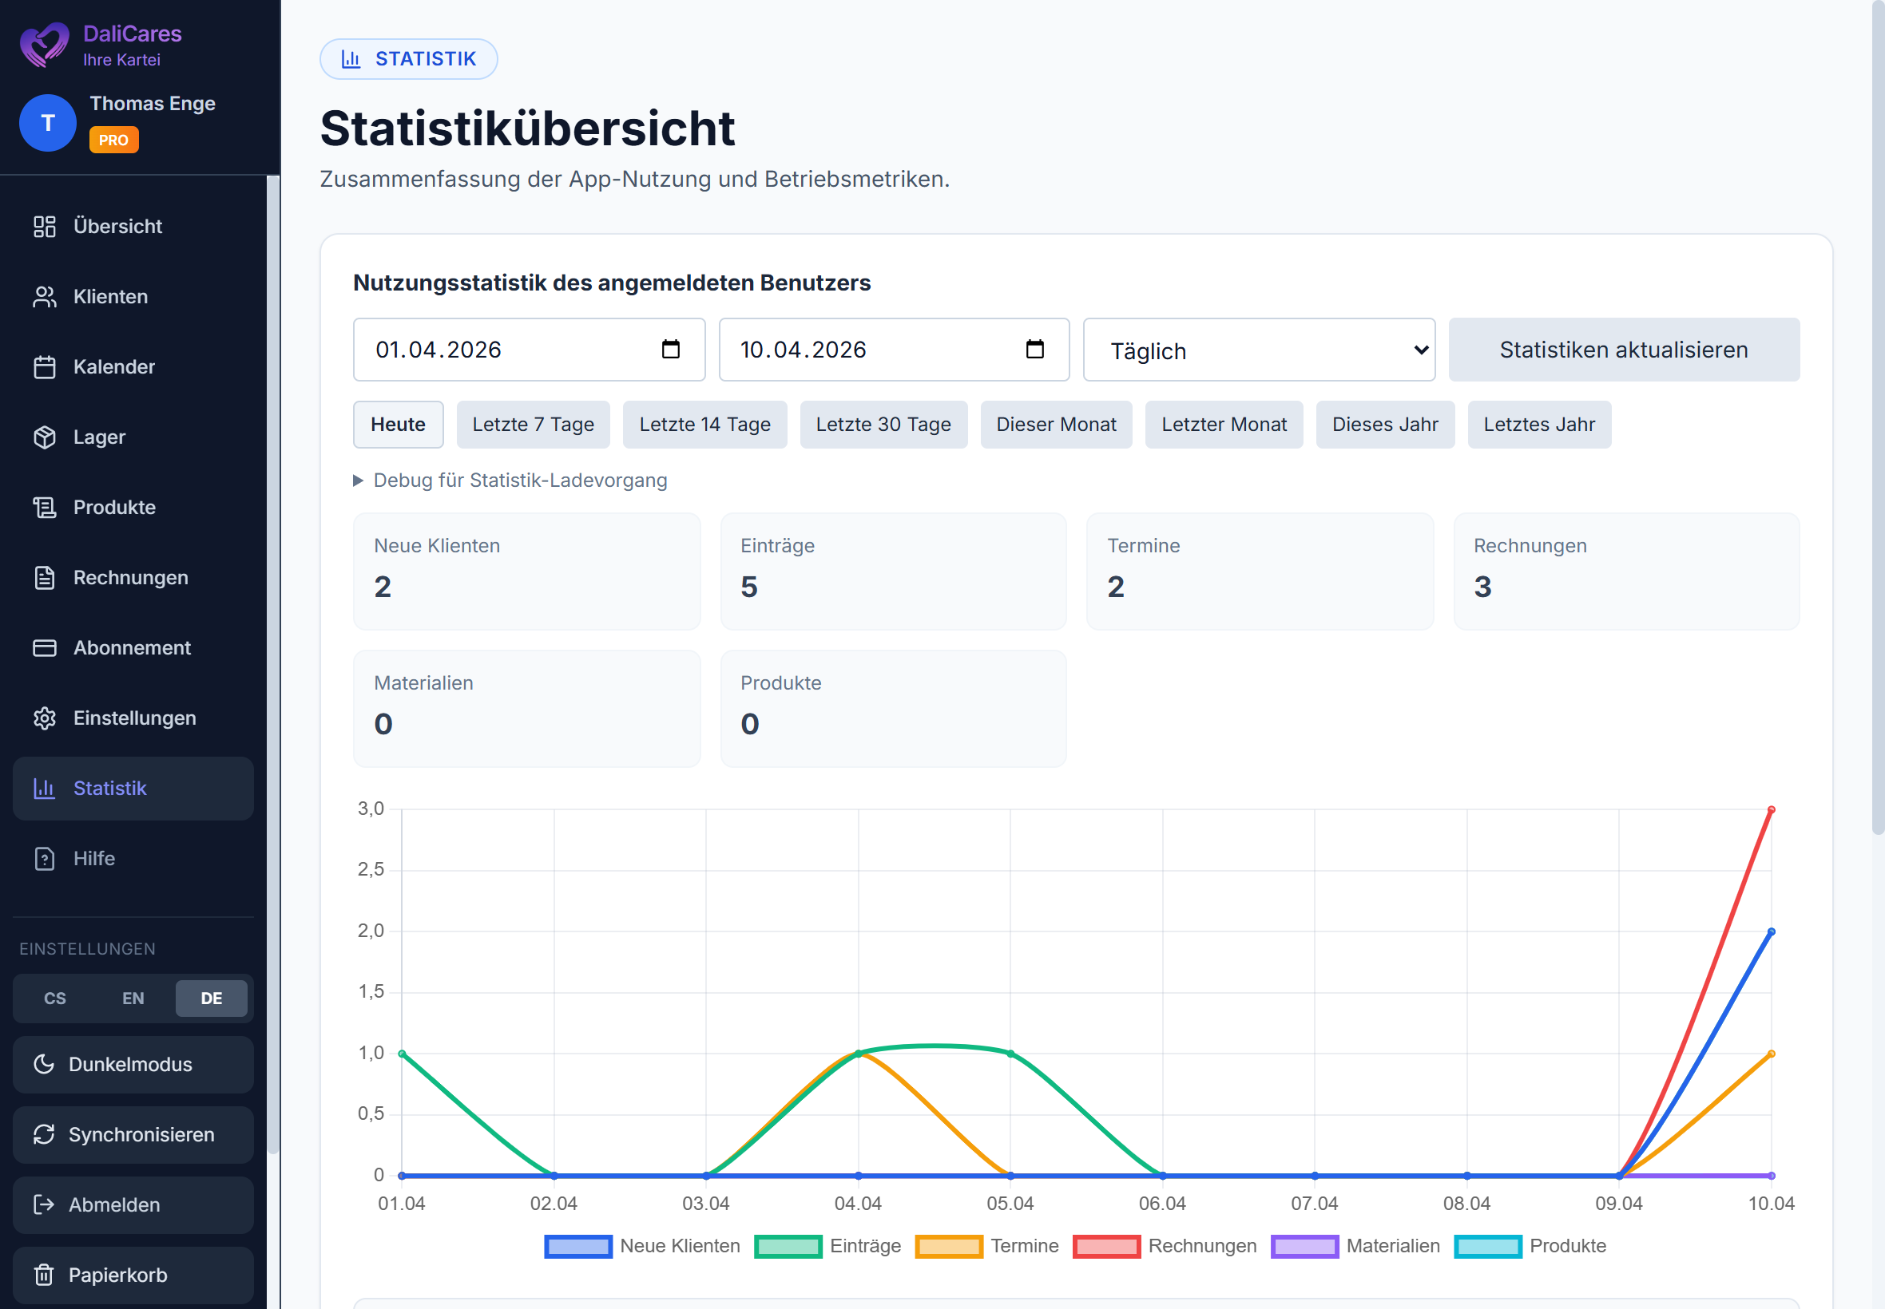Select the Rechnungen document icon

pos(44,576)
